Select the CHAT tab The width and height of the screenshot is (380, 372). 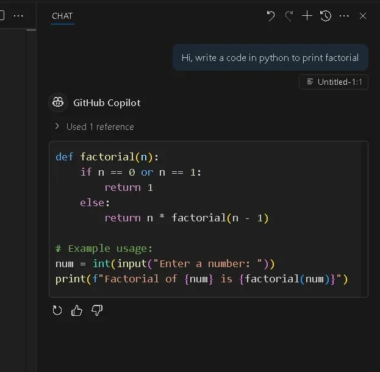[x=62, y=16]
